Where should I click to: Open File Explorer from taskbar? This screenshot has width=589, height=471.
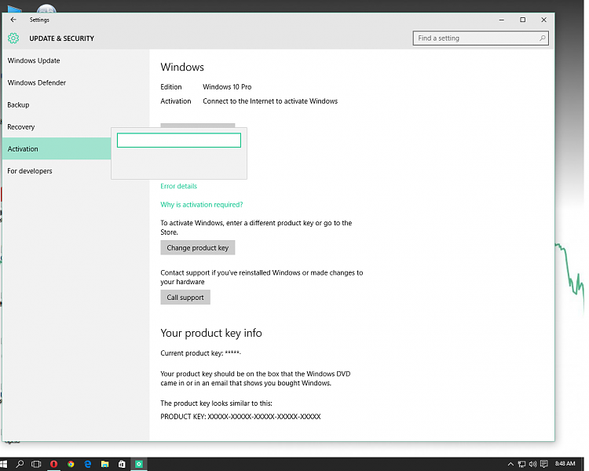[104, 464]
